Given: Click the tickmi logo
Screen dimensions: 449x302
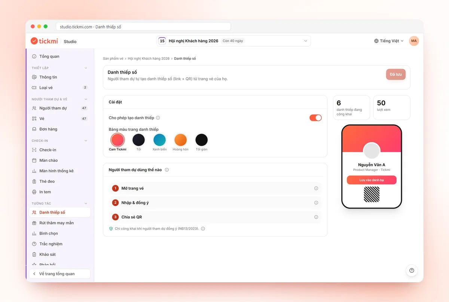Looking at the screenshot, I should [x=45, y=41].
